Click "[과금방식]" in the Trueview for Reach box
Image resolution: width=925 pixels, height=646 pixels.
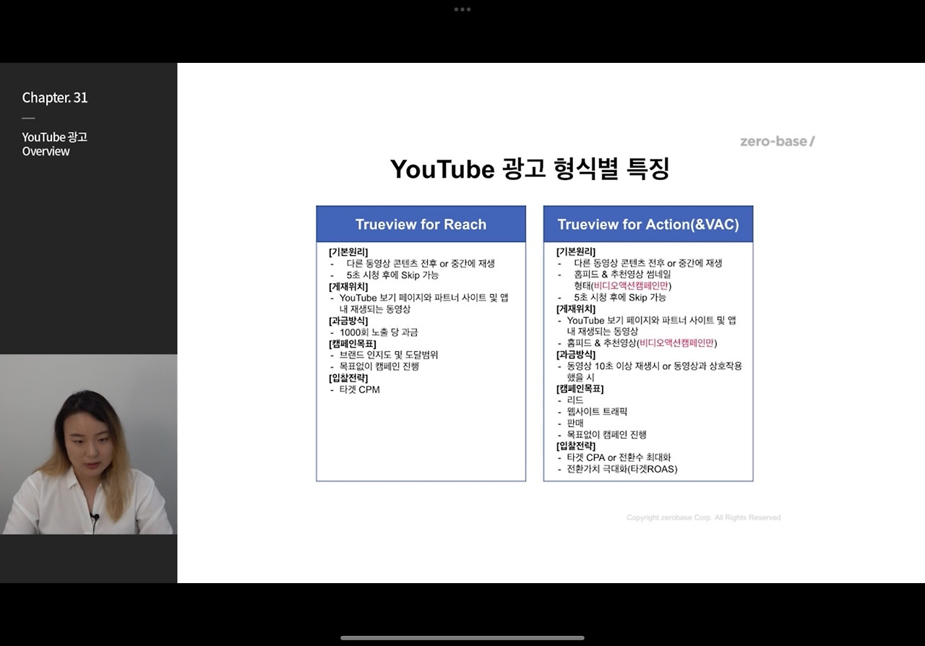click(x=348, y=321)
